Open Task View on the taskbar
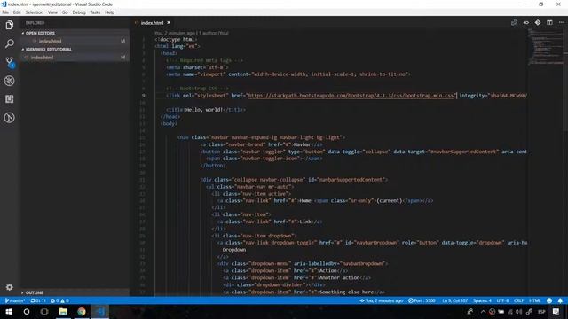This screenshot has height=319, width=568. [x=44, y=311]
